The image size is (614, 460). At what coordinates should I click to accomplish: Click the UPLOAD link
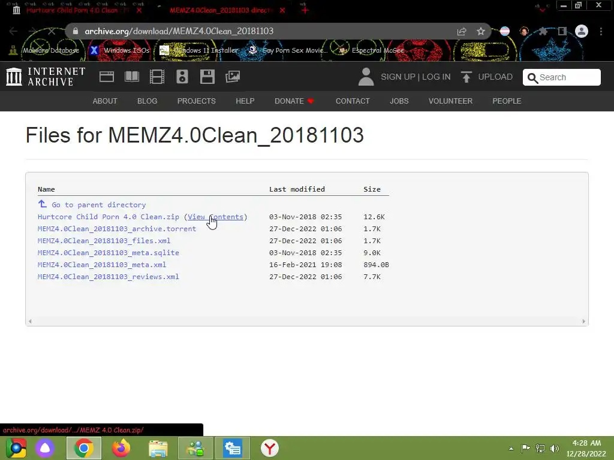(495, 77)
